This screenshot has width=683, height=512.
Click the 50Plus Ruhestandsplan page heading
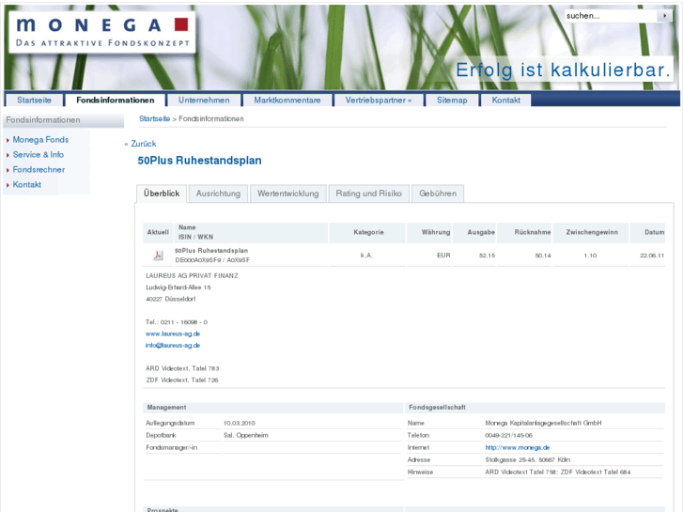pos(199,161)
